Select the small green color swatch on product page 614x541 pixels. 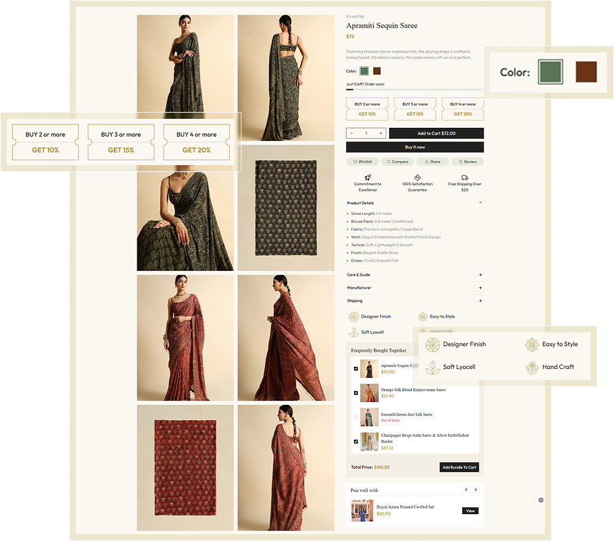click(364, 71)
